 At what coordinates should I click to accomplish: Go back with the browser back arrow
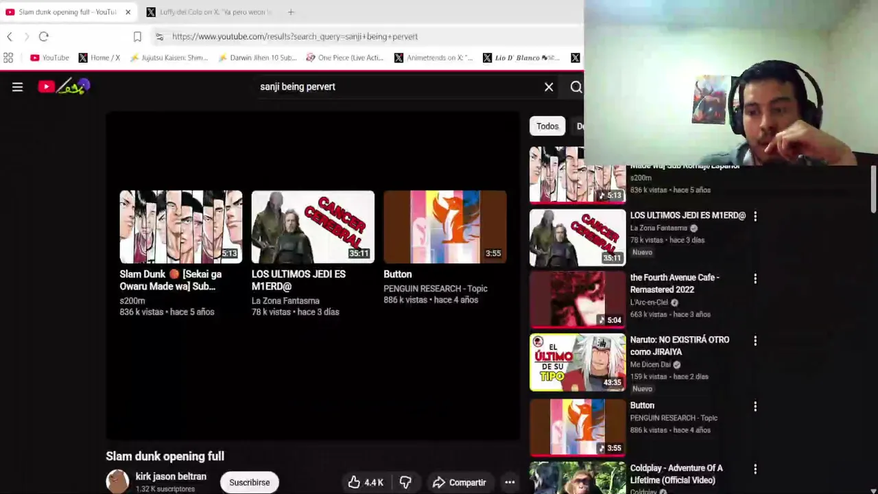[x=10, y=36]
